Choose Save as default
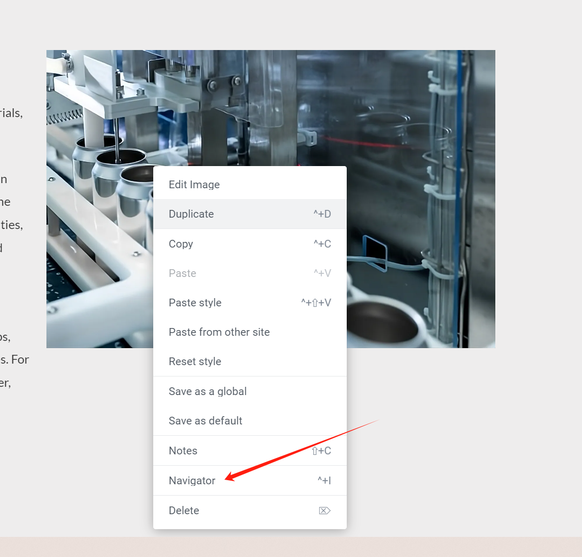582x557 pixels. click(250, 420)
